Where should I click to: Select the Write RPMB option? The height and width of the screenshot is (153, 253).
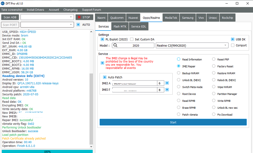[214, 101]
